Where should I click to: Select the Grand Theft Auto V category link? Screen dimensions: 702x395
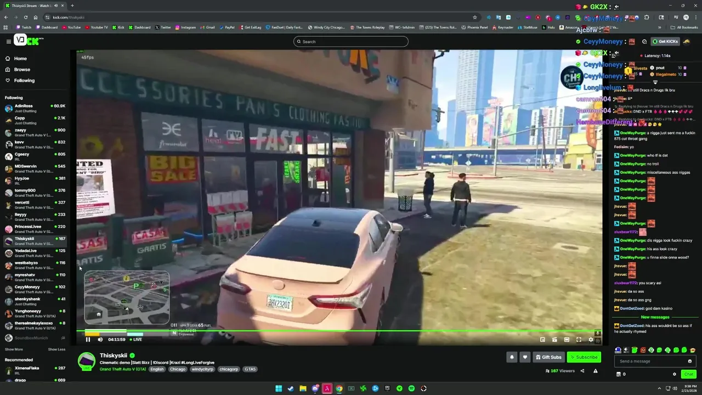click(123, 369)
